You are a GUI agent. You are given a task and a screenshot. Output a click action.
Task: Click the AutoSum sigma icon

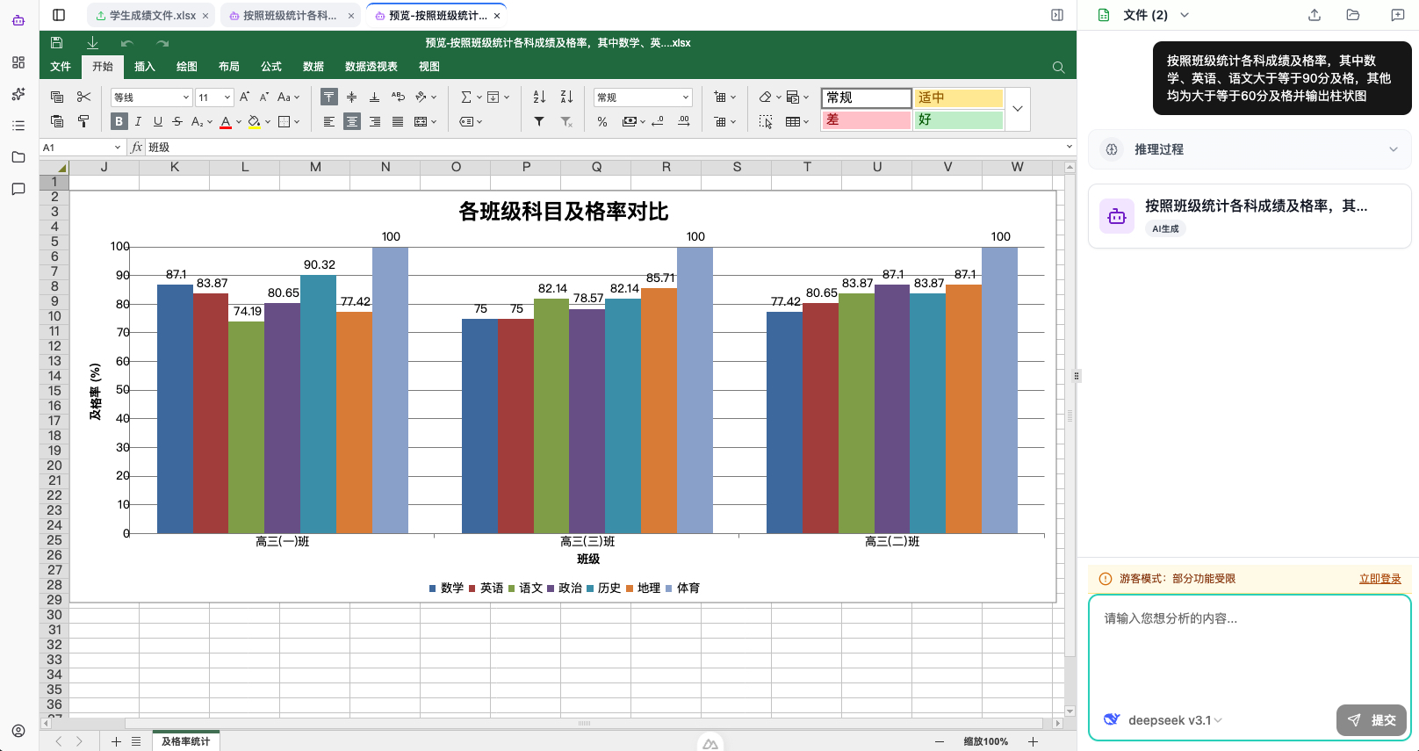[466, 97]
